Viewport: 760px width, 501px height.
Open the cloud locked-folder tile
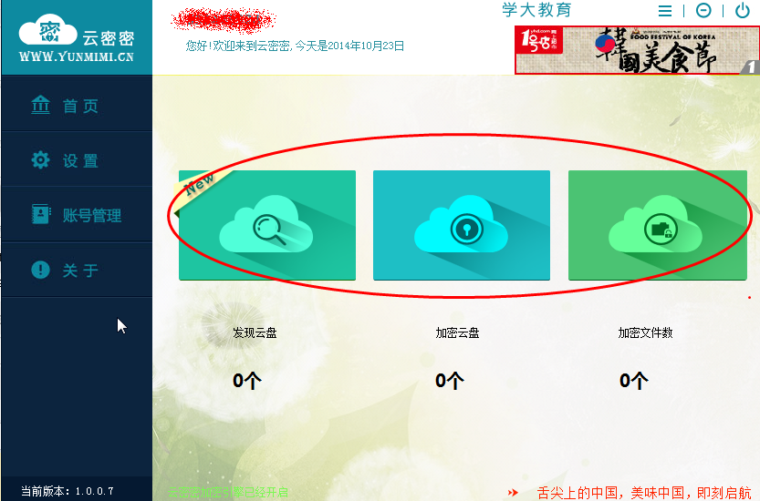(657, 225)
